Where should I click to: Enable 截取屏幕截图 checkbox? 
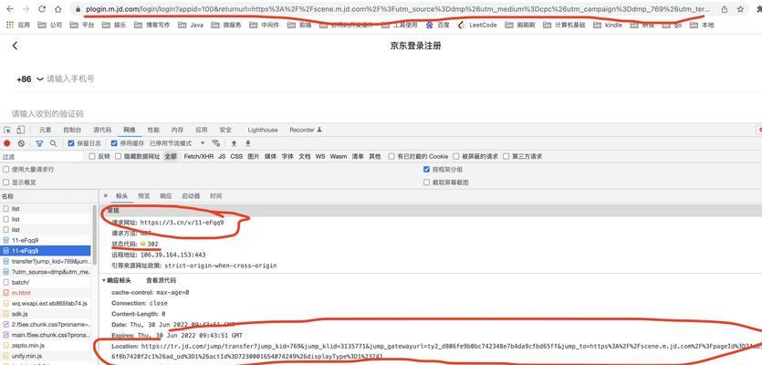(427, 182)
